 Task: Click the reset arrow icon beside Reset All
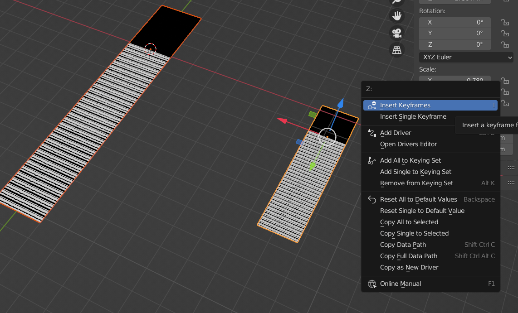[x=371, y=199]
